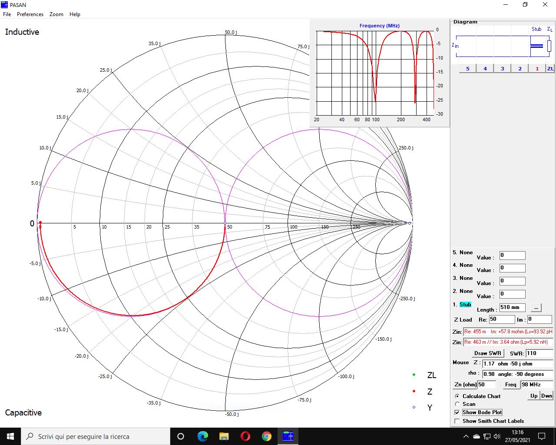
Task: Select element type label '2. None'
Action: tap(463, 291)
